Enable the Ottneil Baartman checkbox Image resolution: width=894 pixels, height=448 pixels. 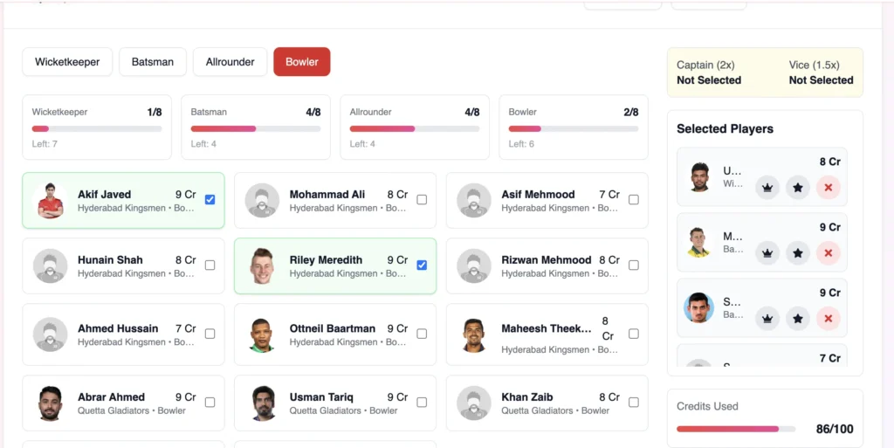click(422, 334)
